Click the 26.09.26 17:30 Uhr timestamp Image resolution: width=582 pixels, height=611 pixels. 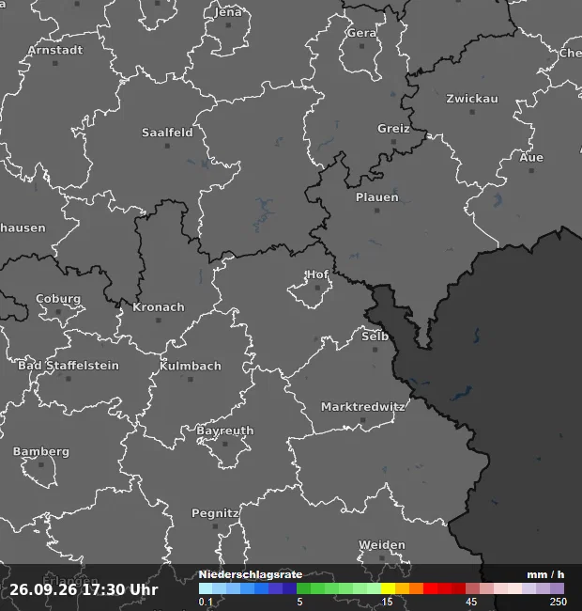(84, 589)
